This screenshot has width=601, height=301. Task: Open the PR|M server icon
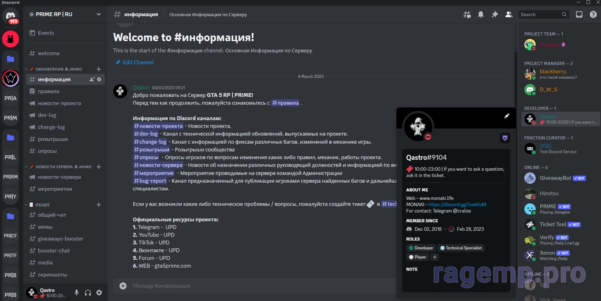coord(11,118)
